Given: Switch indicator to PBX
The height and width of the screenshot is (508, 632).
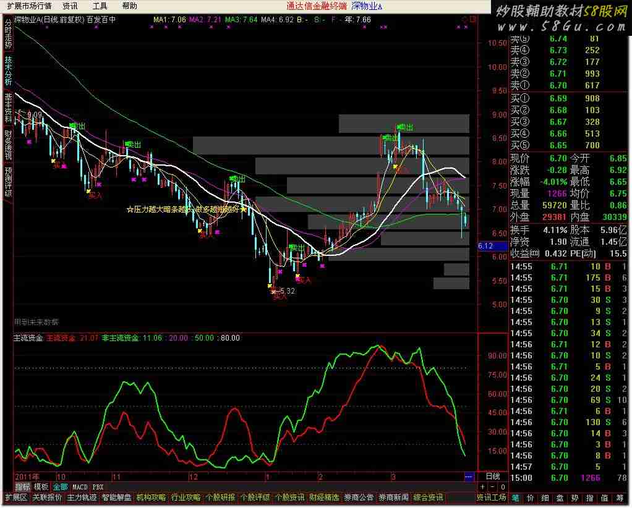Looking at the screenshot, I should coord(98,487).
